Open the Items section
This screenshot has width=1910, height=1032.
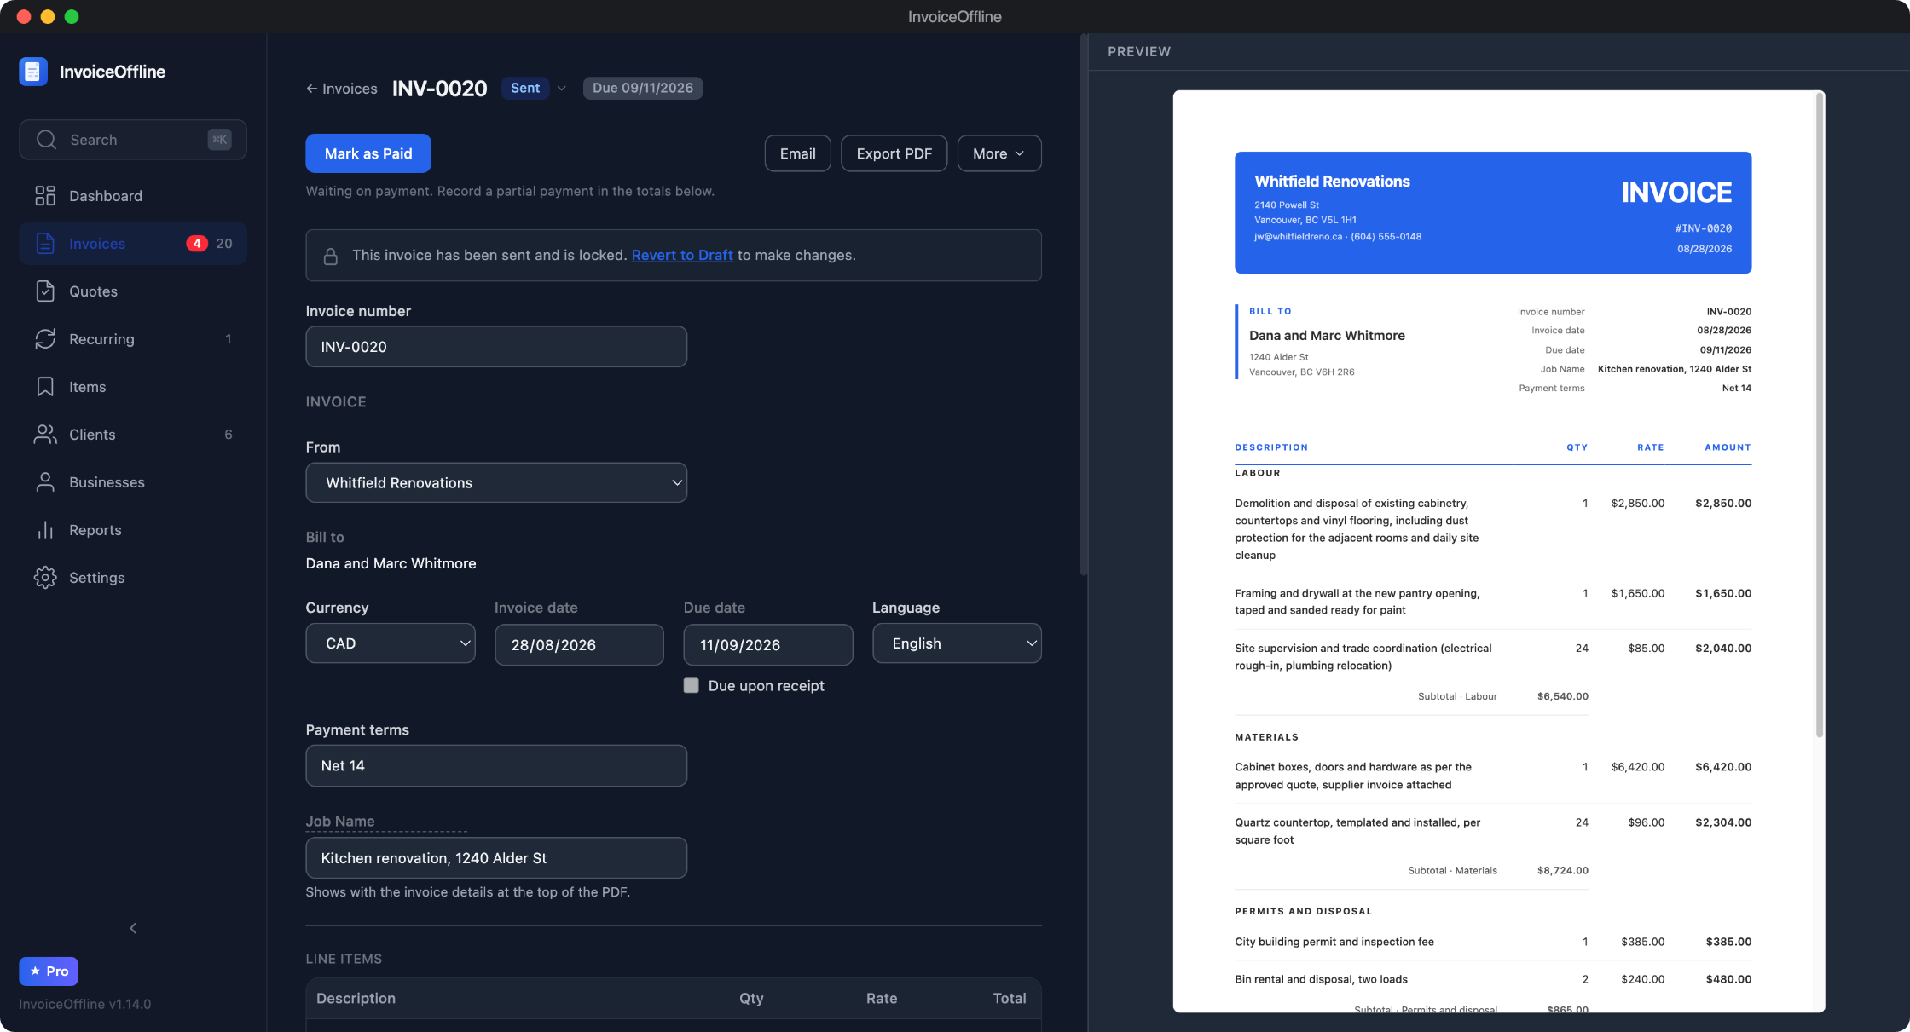tap(133, 387)
